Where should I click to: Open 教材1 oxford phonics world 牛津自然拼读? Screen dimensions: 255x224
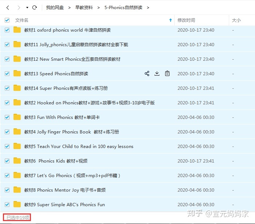(x=68, y=30)
